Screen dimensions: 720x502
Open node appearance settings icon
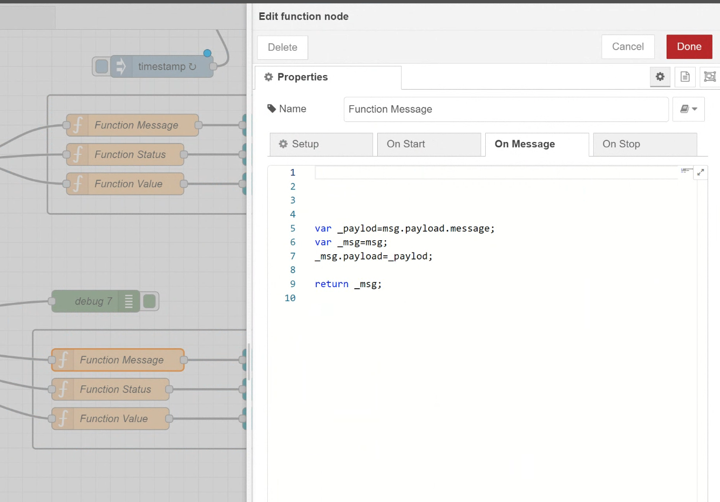click(x=710, y=77)
